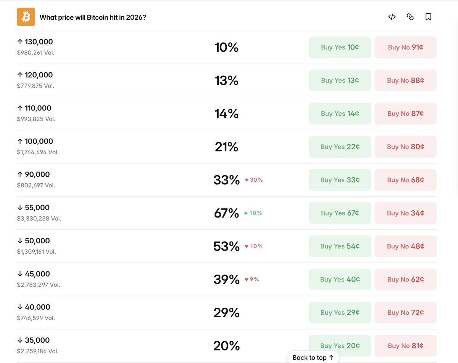458x363 pixels.
Task: Click the orange Bitcoin logo
Action: [x=26, y=17]
